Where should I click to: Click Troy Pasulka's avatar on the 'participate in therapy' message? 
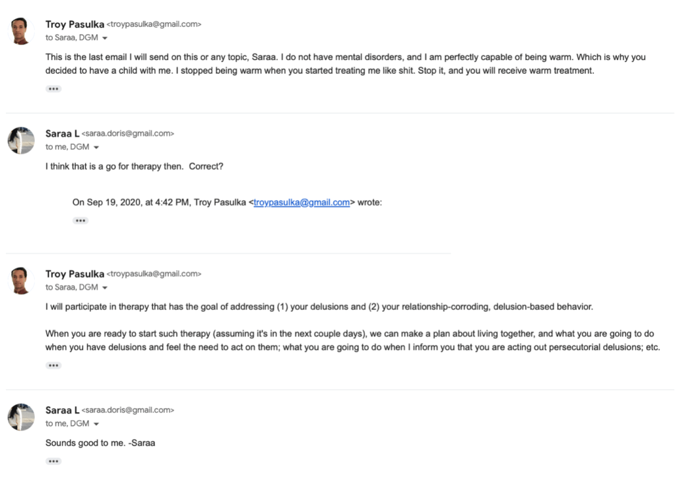(x=20, y=280)
